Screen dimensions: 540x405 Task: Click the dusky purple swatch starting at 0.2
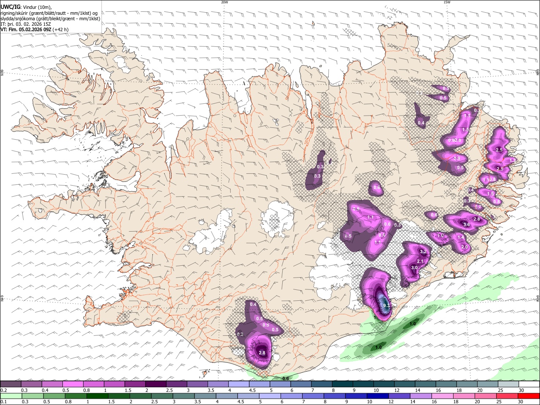11,384
